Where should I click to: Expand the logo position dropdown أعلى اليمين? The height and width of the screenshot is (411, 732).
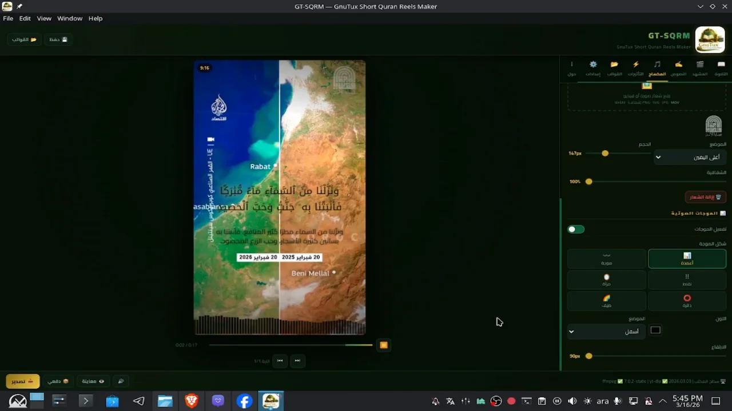[690, 157]
